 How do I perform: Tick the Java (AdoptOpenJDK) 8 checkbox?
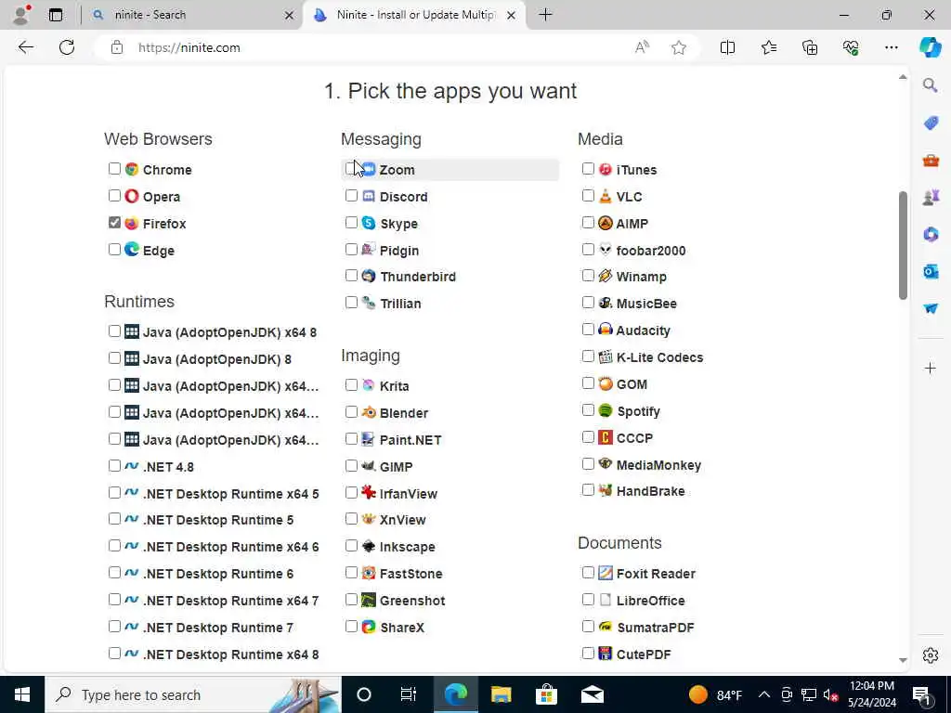point(114,357)
